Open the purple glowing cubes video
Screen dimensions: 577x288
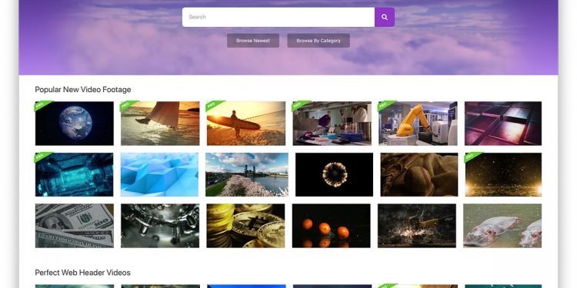point(503,124)
